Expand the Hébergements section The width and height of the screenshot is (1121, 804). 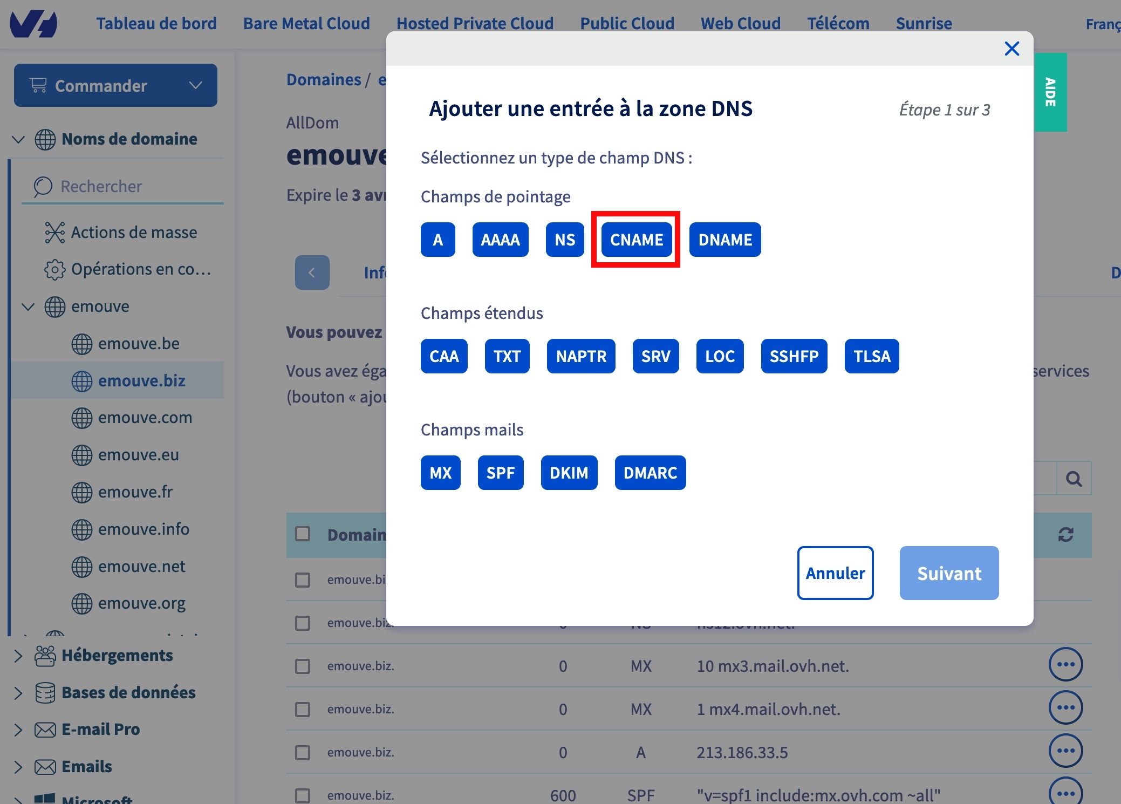pyautogui.click(x=18, y=656)
